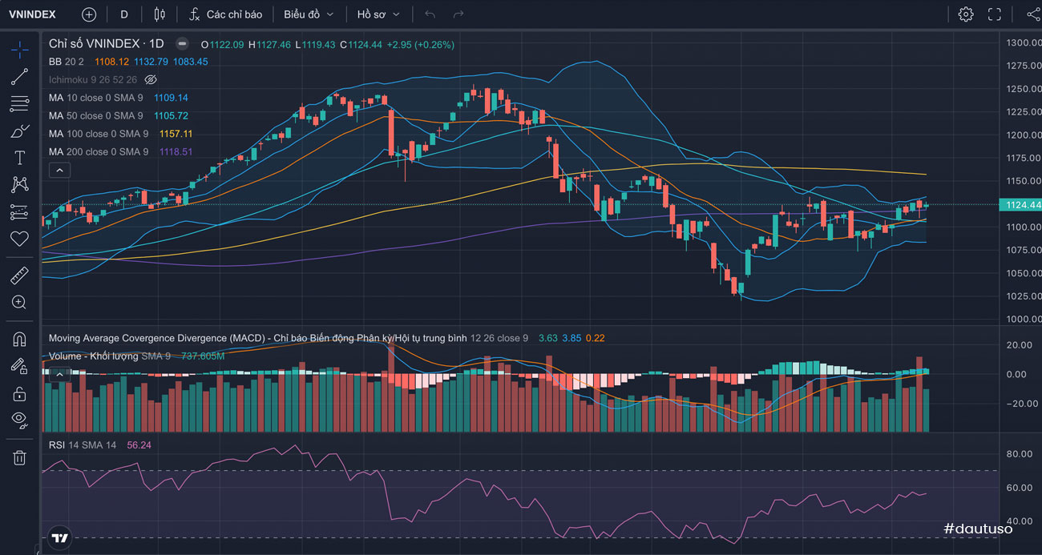Collapse the indicator legend with chevron button
1042x555 pixels.
point(60,170)
